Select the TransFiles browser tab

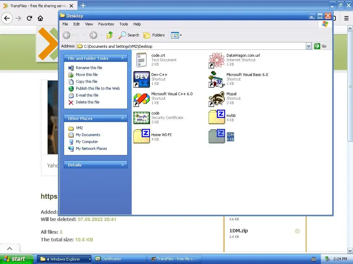point(38,6)
